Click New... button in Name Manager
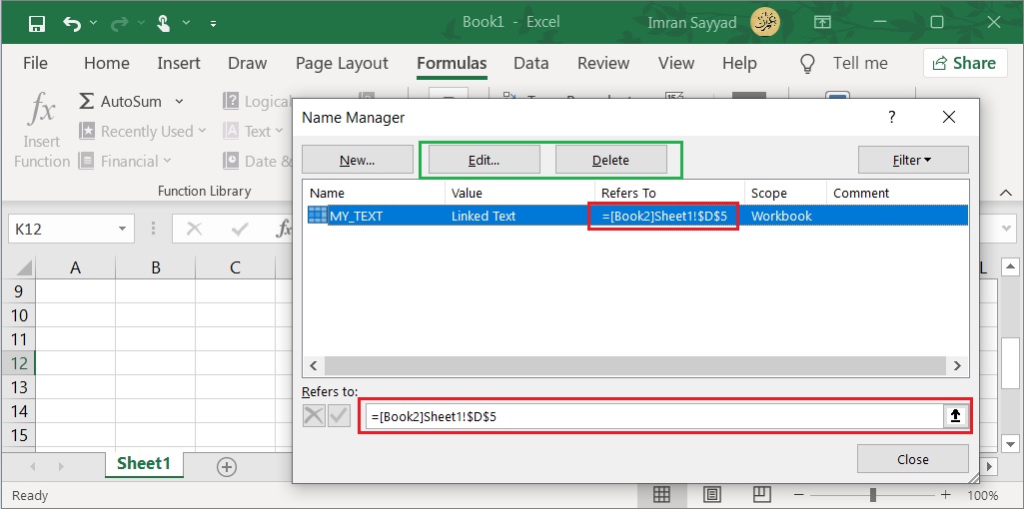The height and width of the screenshot is (509, 1024). click(x=358, y=160)
